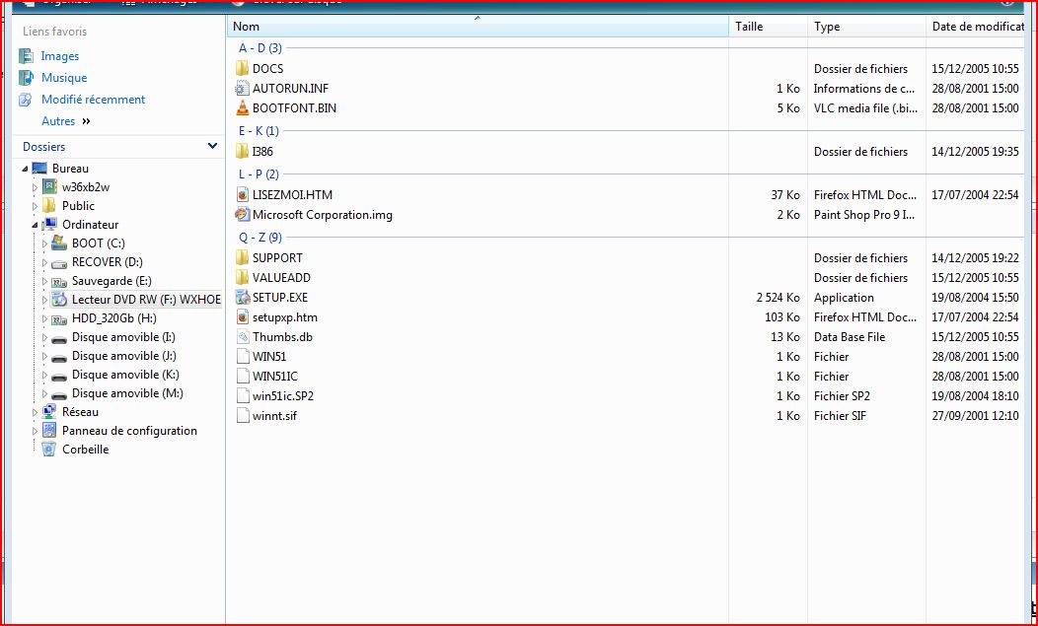Click the Musique link icon

pos(26,78)
